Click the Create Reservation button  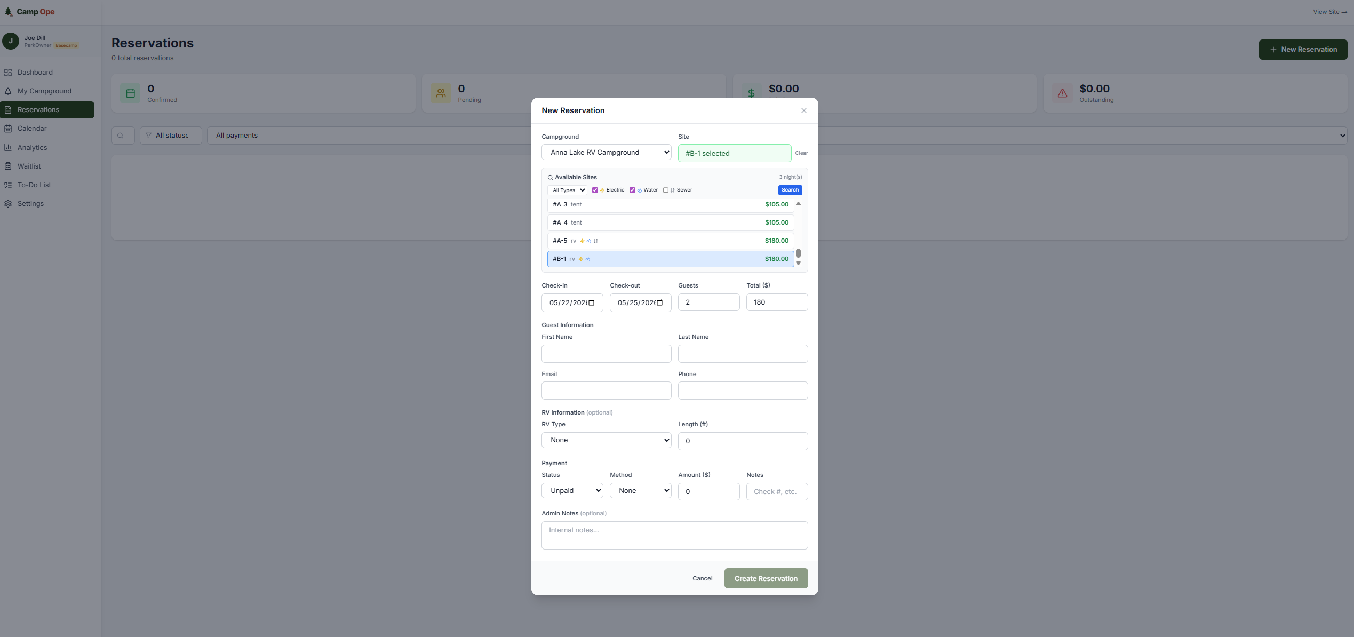tap(766, 579)
